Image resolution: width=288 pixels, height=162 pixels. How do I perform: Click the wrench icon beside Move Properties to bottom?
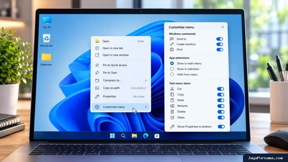172,127
